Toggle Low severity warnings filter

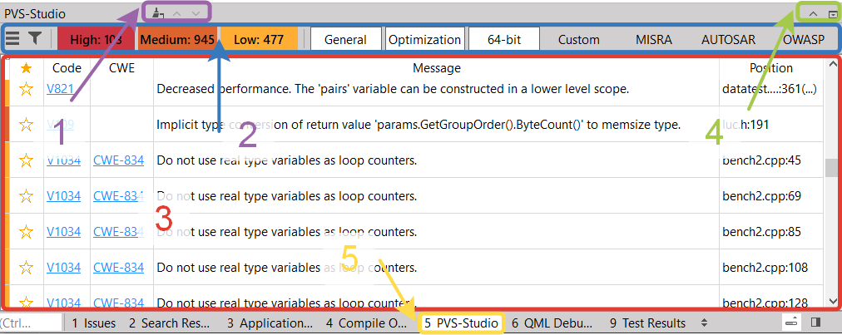tap(257, 39)
